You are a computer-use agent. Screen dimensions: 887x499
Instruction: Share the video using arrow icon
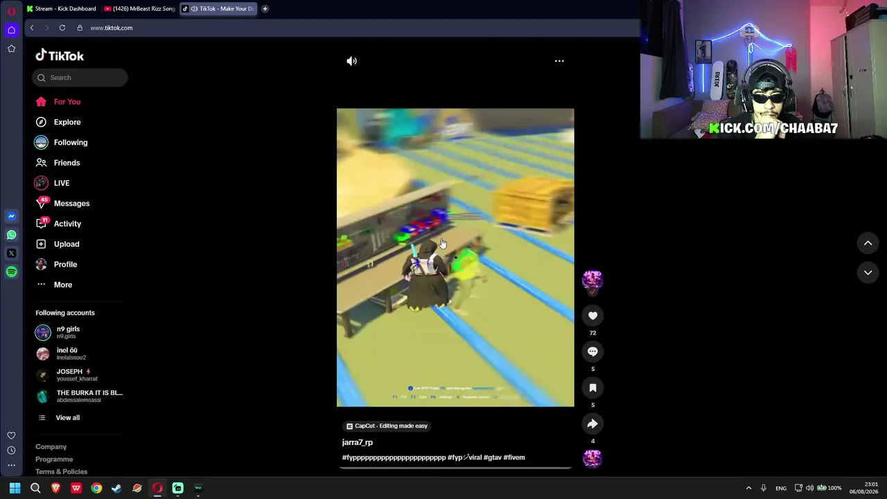pyautogui.click(x=592, y=424)
